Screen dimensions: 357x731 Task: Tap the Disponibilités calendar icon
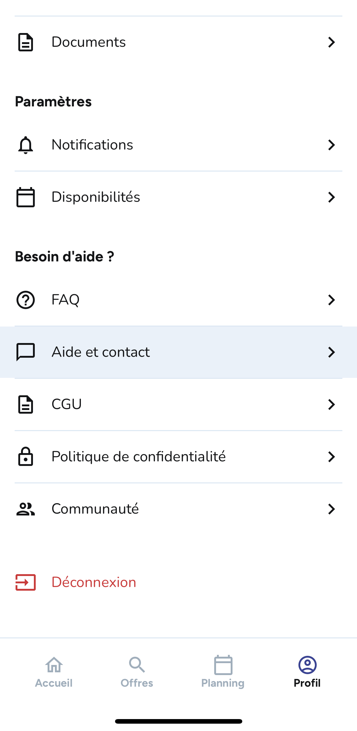pos(26,197)
